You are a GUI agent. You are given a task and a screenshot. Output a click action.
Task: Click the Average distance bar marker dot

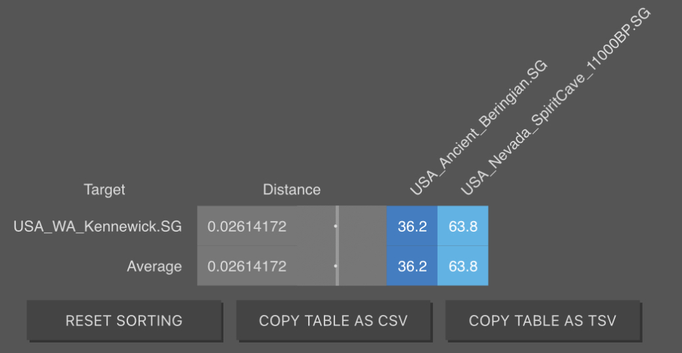pos(335,266)
